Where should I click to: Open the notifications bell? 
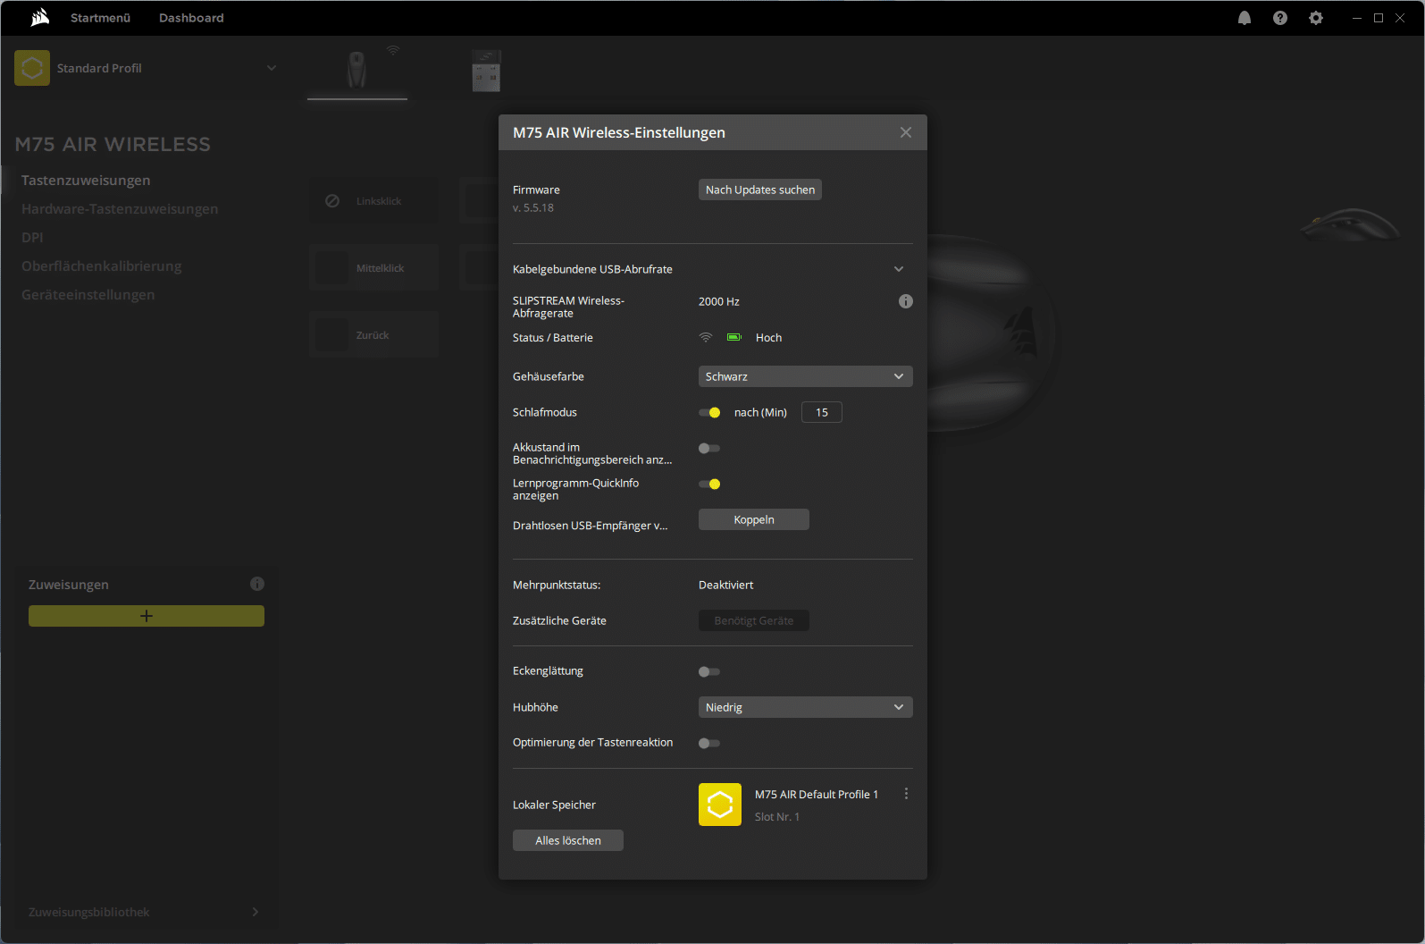pyautogui.click(x=1244, y=18)
